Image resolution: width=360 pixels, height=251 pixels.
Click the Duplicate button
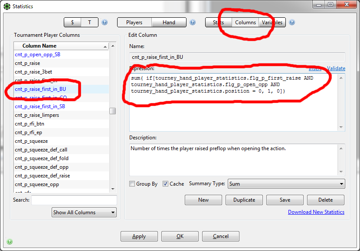(244, 200)
